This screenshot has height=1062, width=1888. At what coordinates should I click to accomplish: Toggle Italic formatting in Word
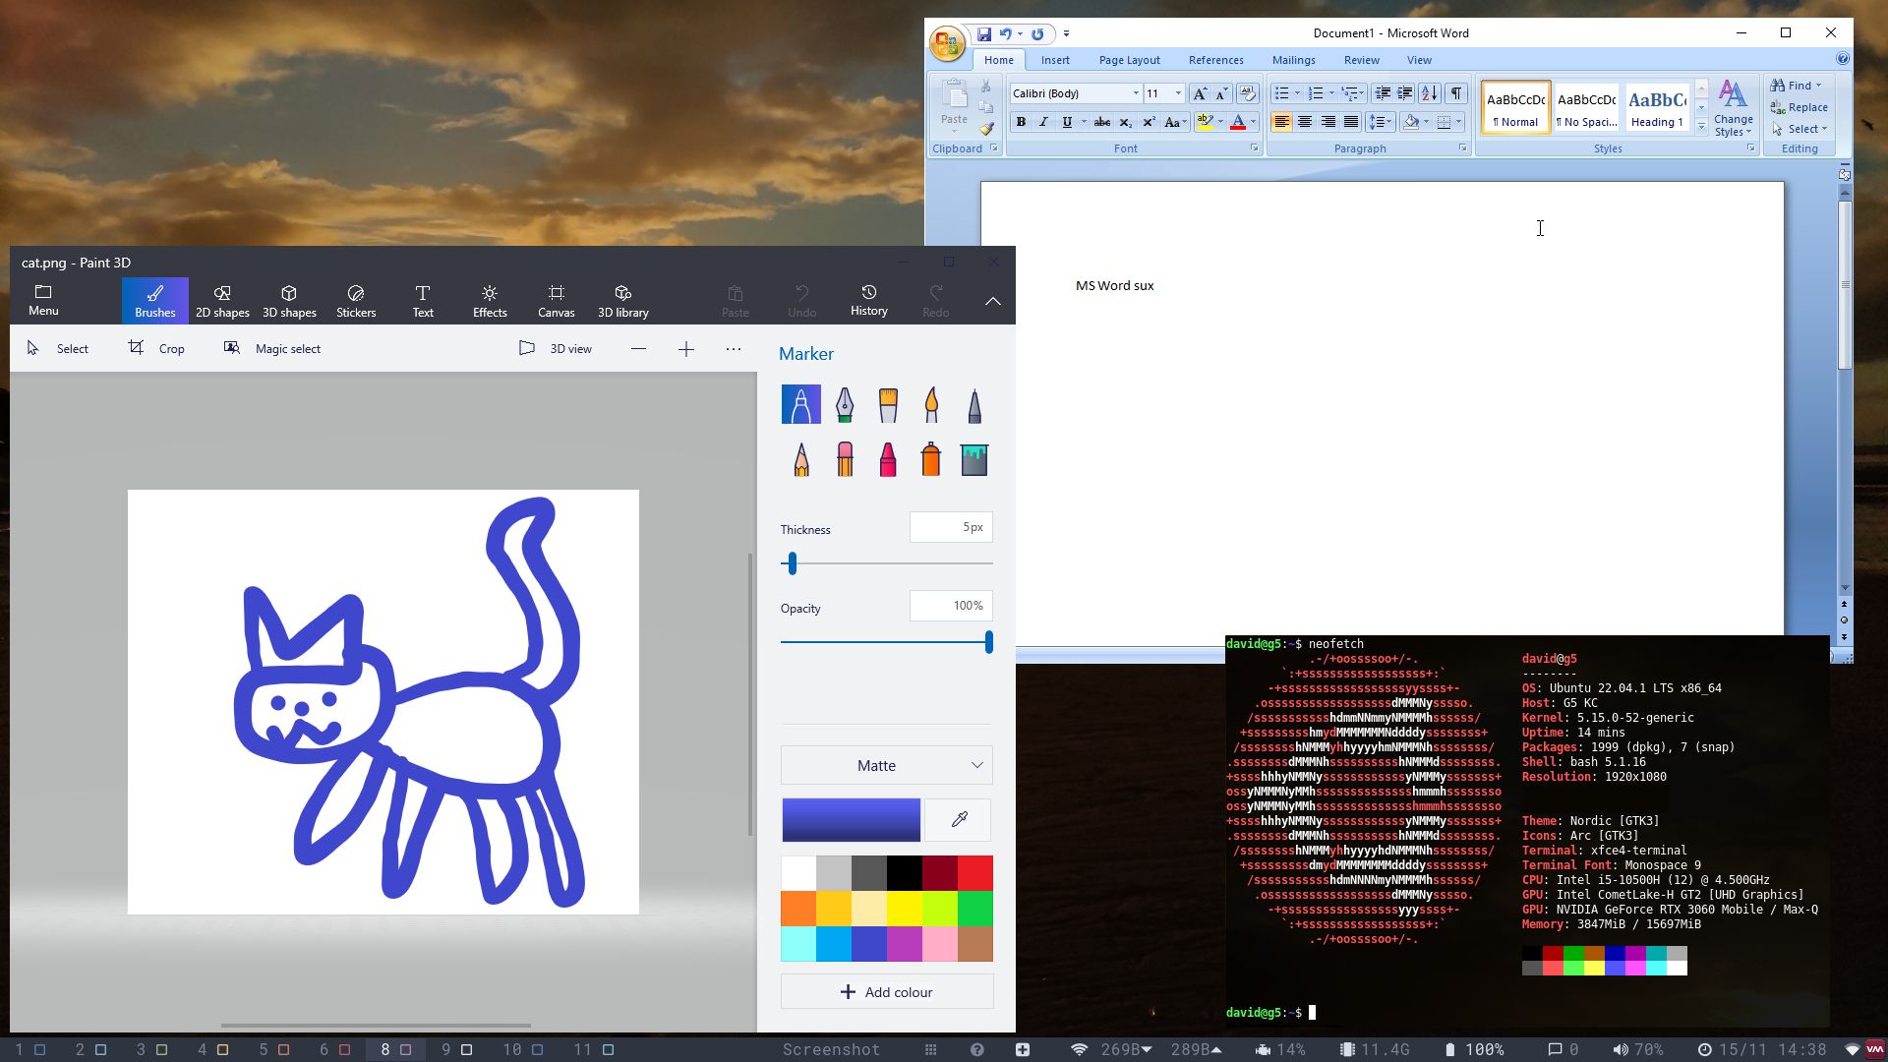coord(1043,122)
